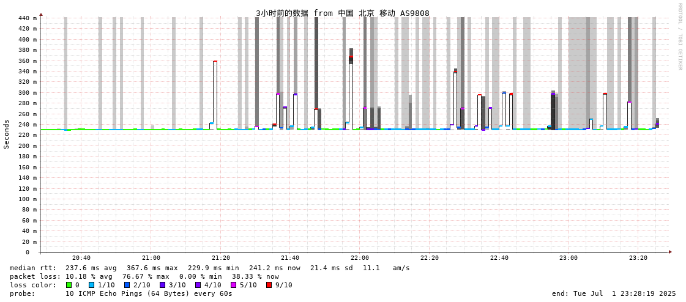Viewport: 686px width, 302px height.
Task: Click the 367.6 ms max rtt value
Action: tap(153, 268)
